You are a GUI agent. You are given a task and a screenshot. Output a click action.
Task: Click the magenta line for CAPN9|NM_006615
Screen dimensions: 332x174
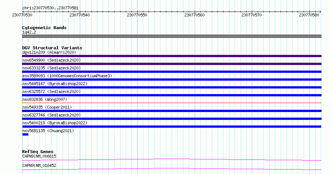pyautogui.click(x=172, y=159)
